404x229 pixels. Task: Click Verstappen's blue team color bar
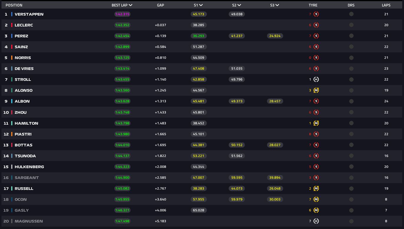[12, 14]
